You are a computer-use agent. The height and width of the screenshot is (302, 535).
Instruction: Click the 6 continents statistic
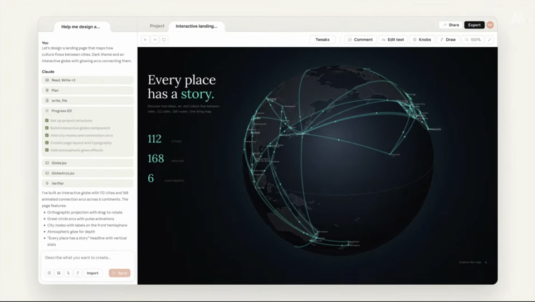166,179
